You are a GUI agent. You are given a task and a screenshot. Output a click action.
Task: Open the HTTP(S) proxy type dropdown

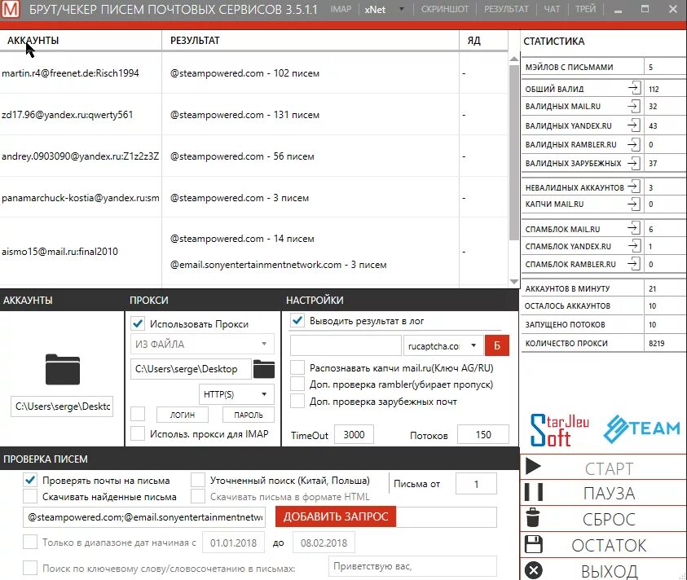coord(236,393)
